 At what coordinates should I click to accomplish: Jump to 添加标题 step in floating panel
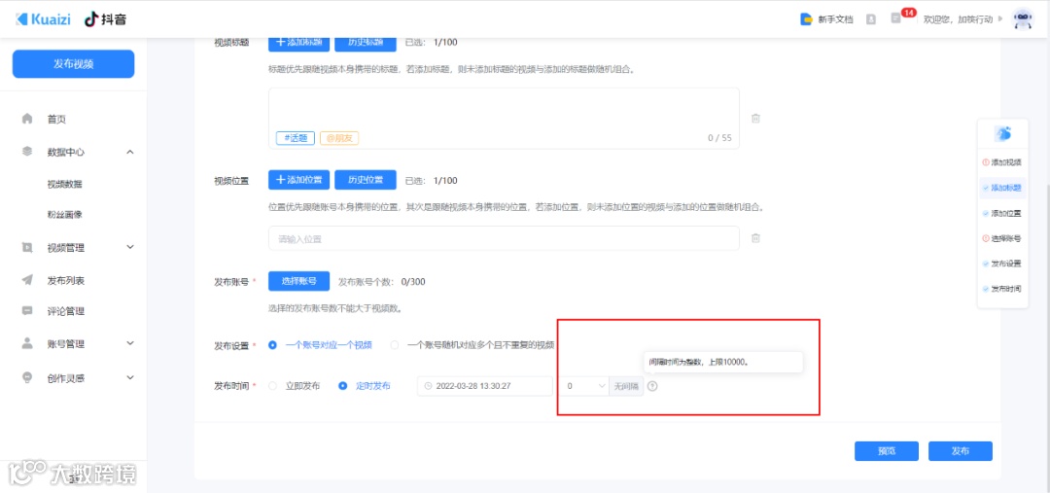point(1002,189)
